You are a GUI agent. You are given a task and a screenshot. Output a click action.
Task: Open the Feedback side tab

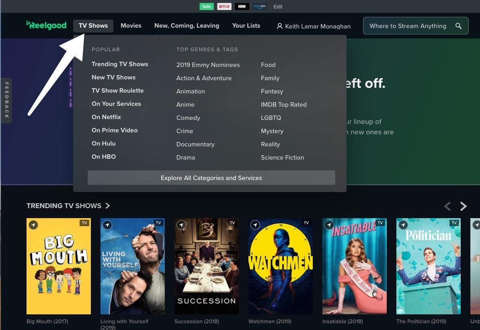pyautogui.click(x=6, y=100)
